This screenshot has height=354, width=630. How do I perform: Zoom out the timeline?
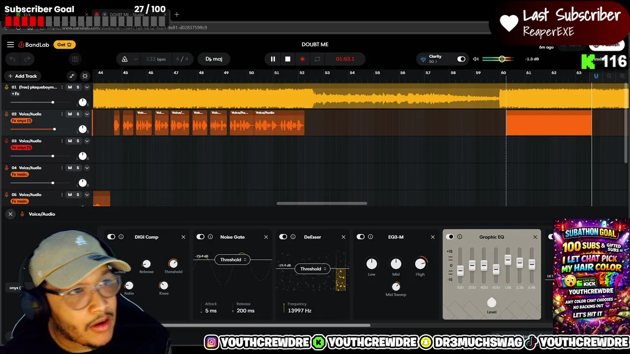pyautogui.click(x=609, y=76)
